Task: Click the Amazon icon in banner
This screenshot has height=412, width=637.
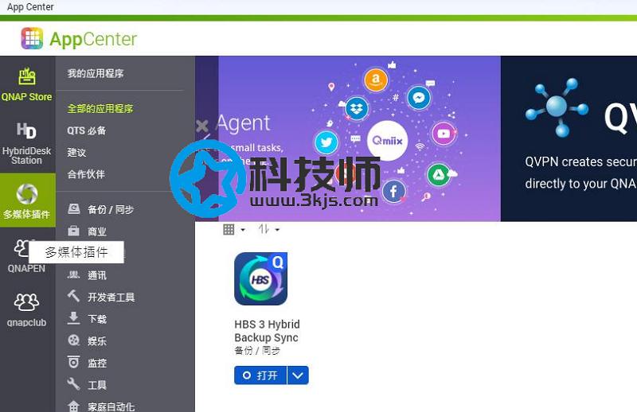Action: click(x=376, y=80)
